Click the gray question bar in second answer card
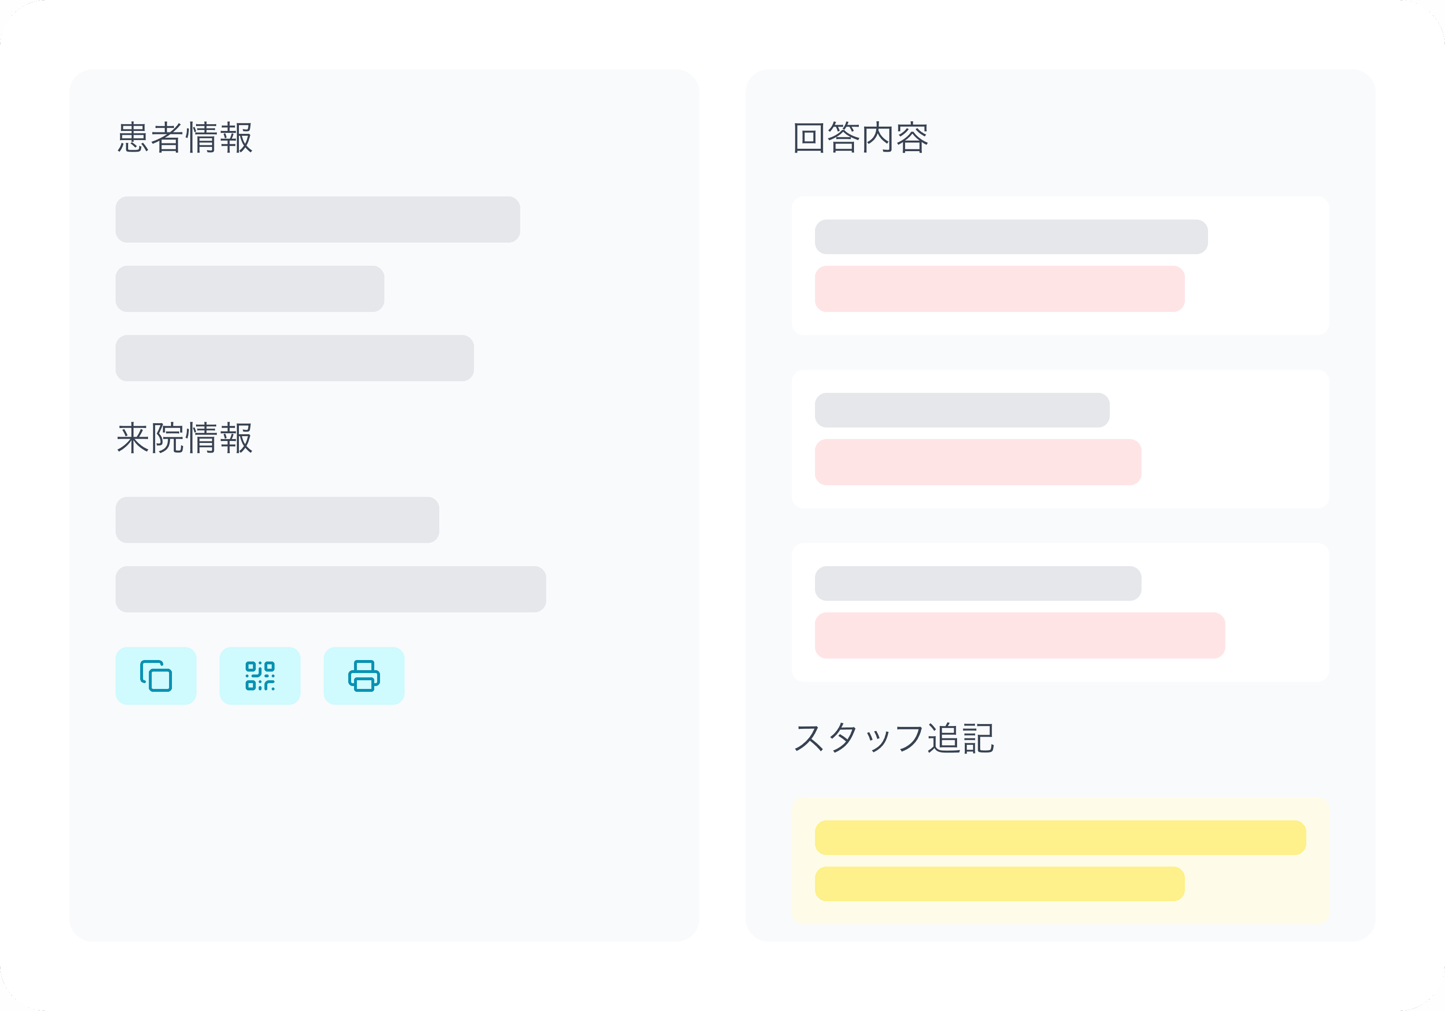 point(962,410)
